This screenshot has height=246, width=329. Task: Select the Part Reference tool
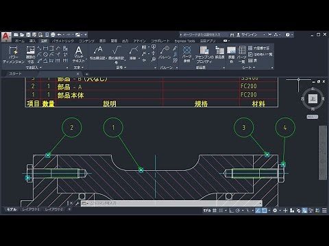click(186, 54)
